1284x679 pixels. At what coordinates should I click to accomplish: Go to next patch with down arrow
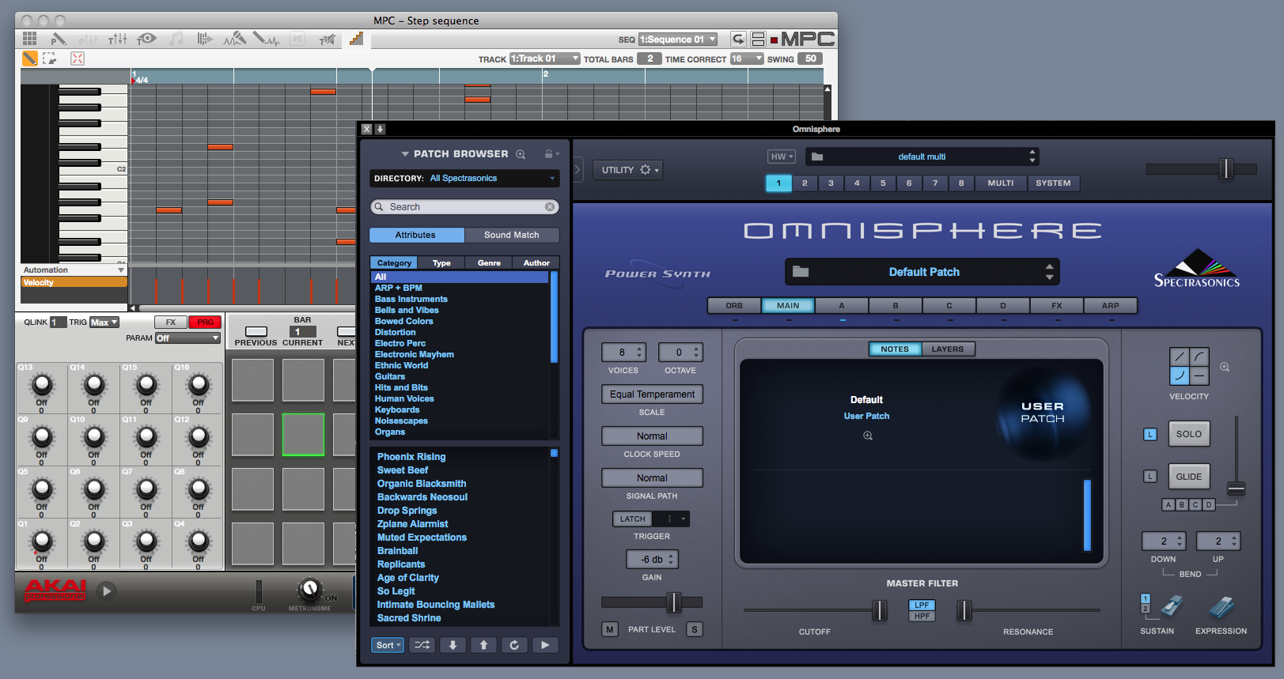[x=453, y=645]
